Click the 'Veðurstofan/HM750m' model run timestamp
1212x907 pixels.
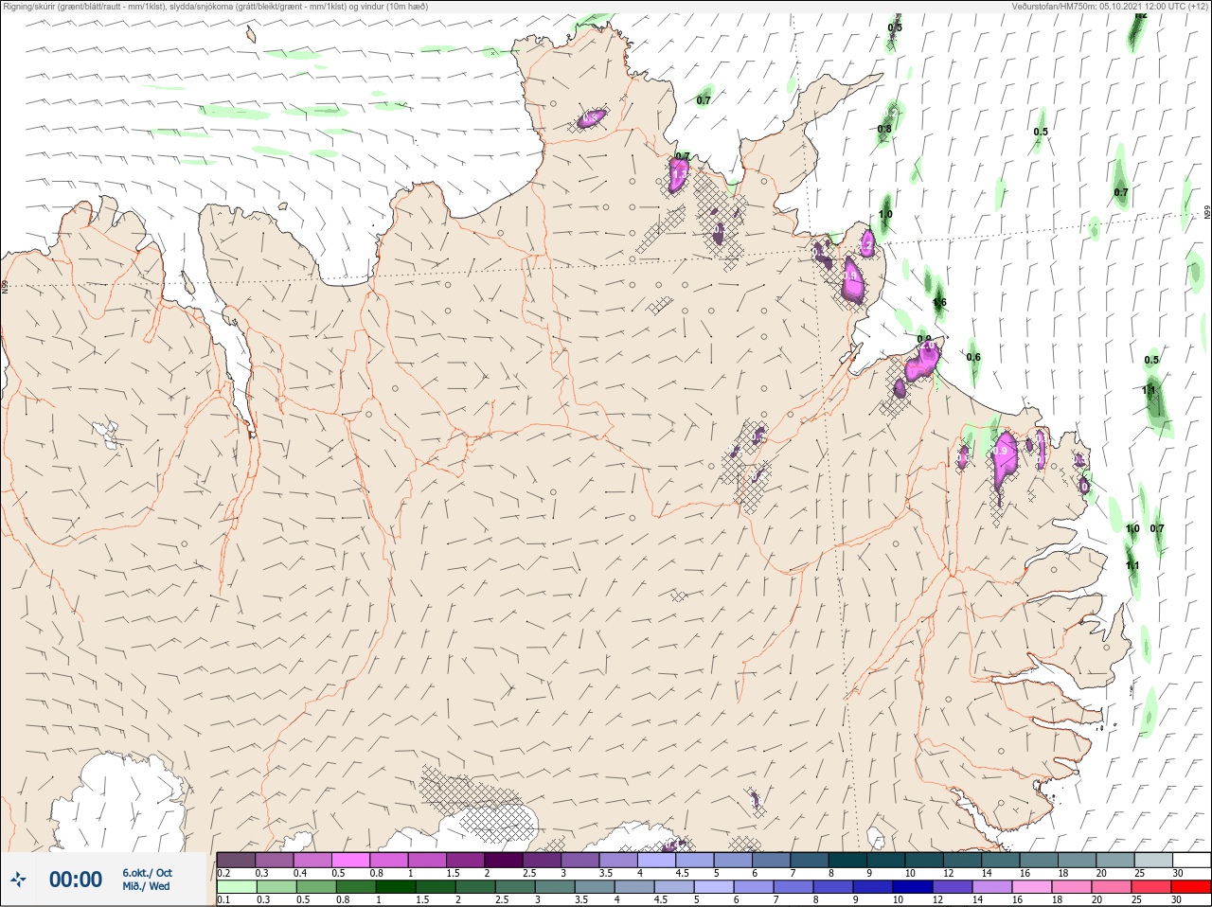pos(1110,6)
